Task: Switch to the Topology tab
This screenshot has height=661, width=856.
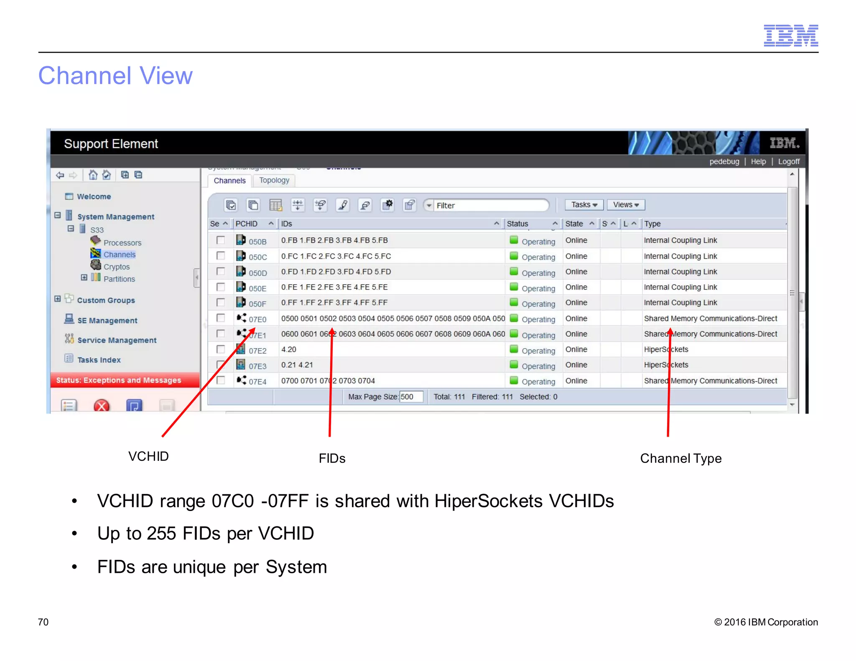Action: (x=274, y=180)
